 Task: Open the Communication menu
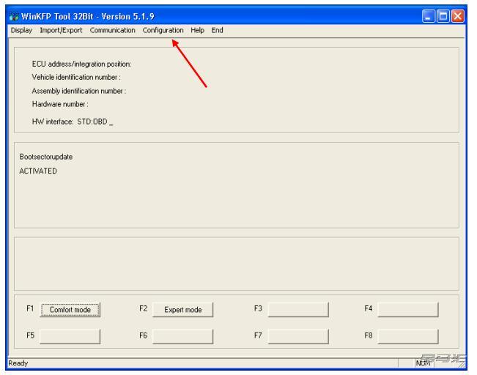pyautogui.click(x=113, y=31)
